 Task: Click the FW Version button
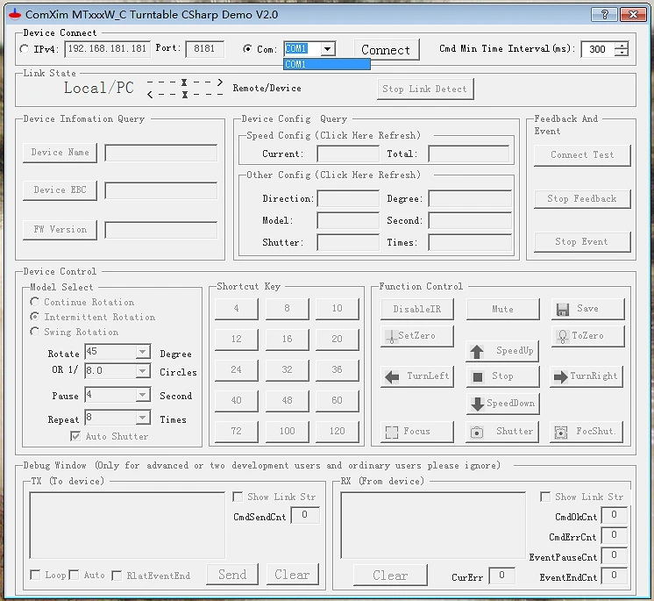60,230
